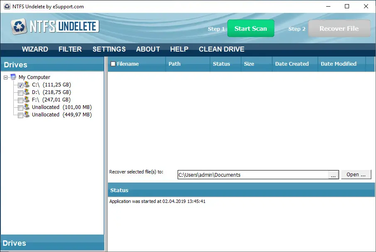
Task: Click the D:\ drive icon
Action: 27,92
